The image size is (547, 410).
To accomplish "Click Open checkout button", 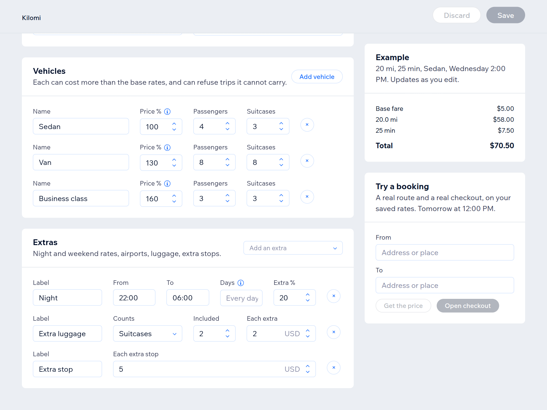I will click(x=468, y=306).
